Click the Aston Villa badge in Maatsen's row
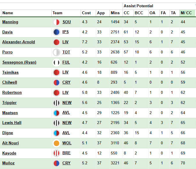Image resolution: width=196 pixels, height=169 pixels. point(57,113)
